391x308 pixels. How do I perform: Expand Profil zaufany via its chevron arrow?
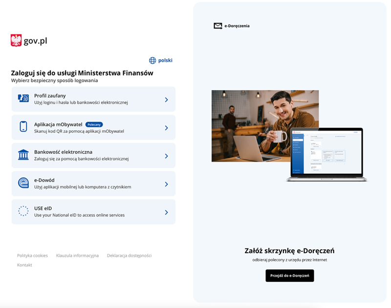tap(166, 99)
